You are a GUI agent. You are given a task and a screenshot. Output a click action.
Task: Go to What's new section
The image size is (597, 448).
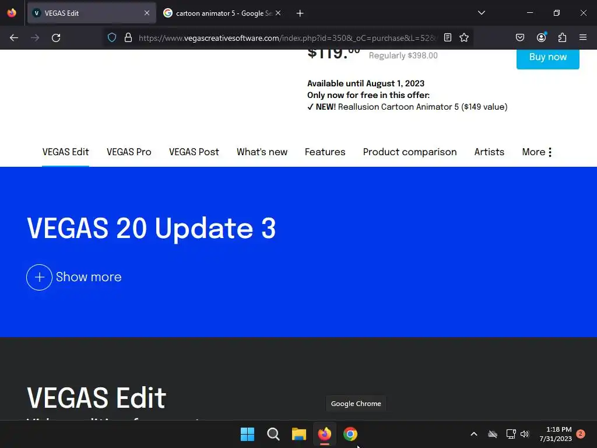click(x=262, y=152)
